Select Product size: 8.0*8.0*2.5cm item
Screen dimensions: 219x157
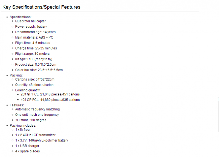[36, 65]
